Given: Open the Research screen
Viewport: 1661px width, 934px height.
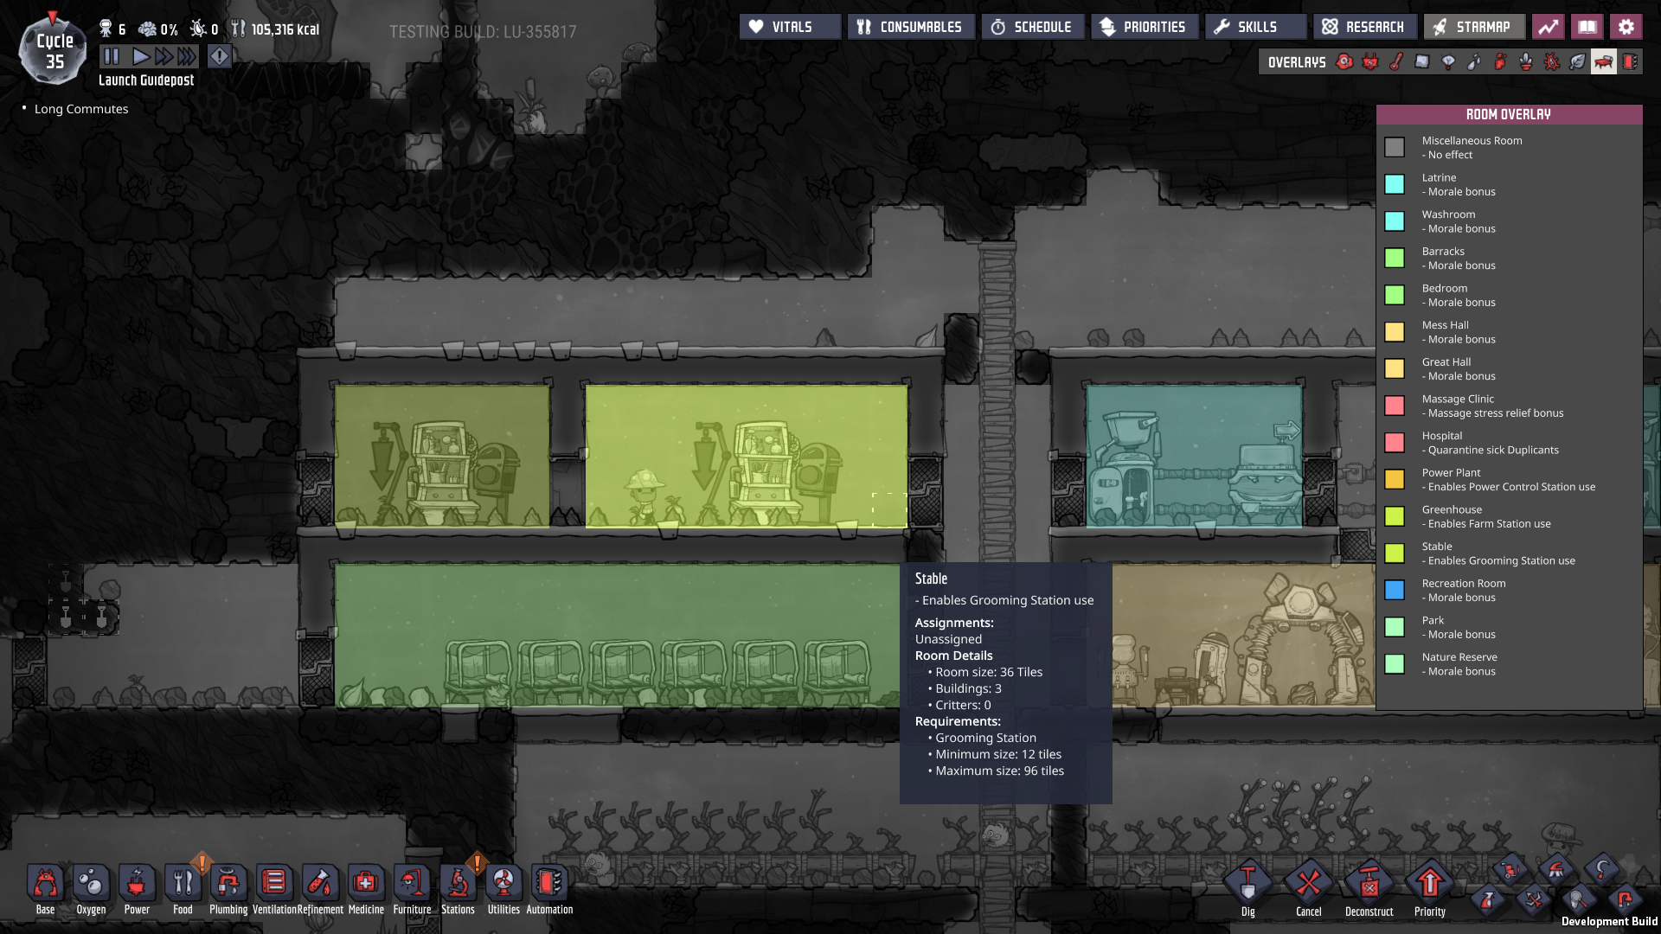Looking at the screenshot, I should [x=1363, y=27].
